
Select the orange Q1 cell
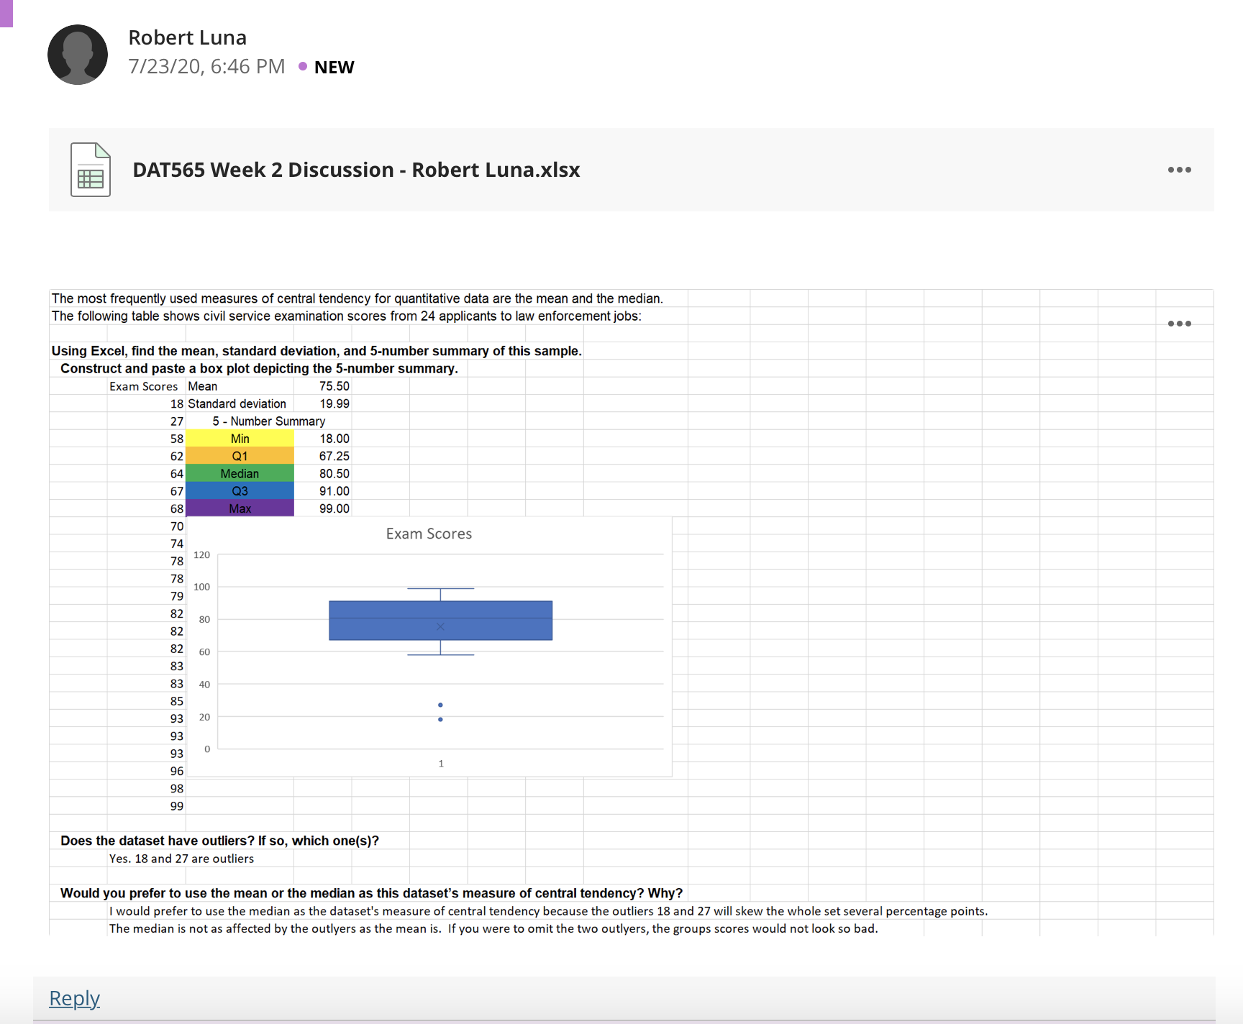click(x=240, y=456)
